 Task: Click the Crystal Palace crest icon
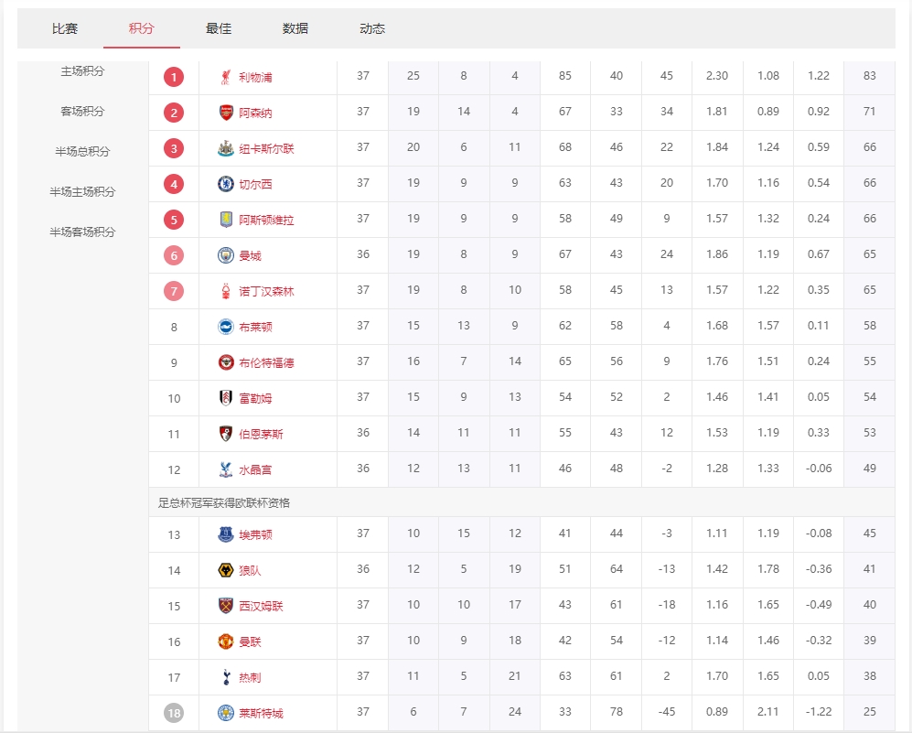(x=226, y=469)
